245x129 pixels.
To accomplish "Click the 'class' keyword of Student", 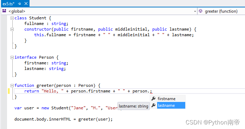I will [20, 18].
